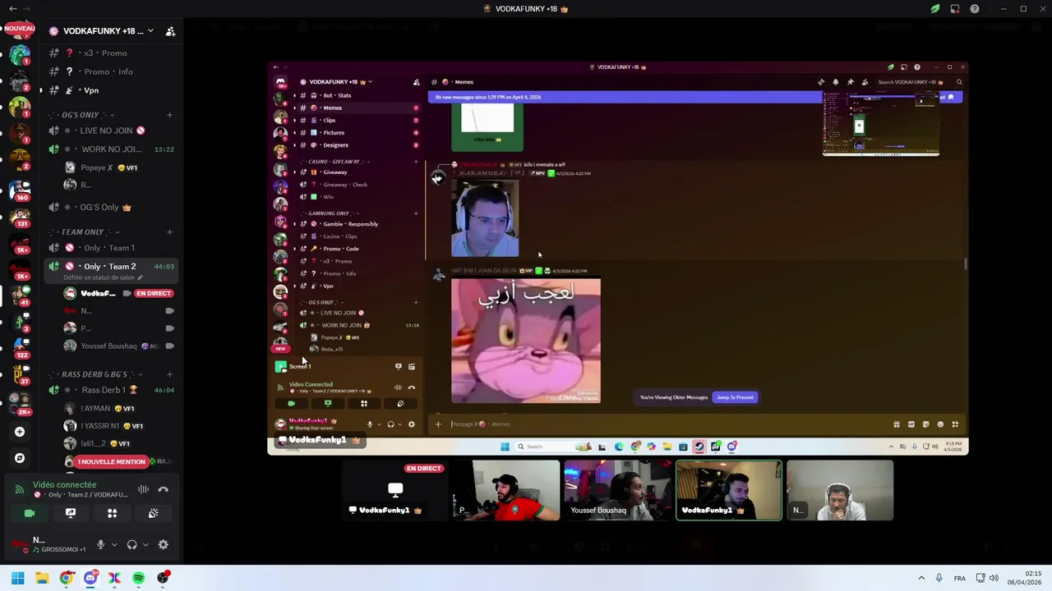The height and width of the screenshot is (591, 1052).
Task: Open the Vpn channel
Action: point(111,90)
